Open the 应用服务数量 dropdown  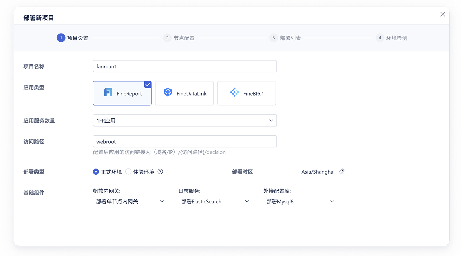(185, 120)
